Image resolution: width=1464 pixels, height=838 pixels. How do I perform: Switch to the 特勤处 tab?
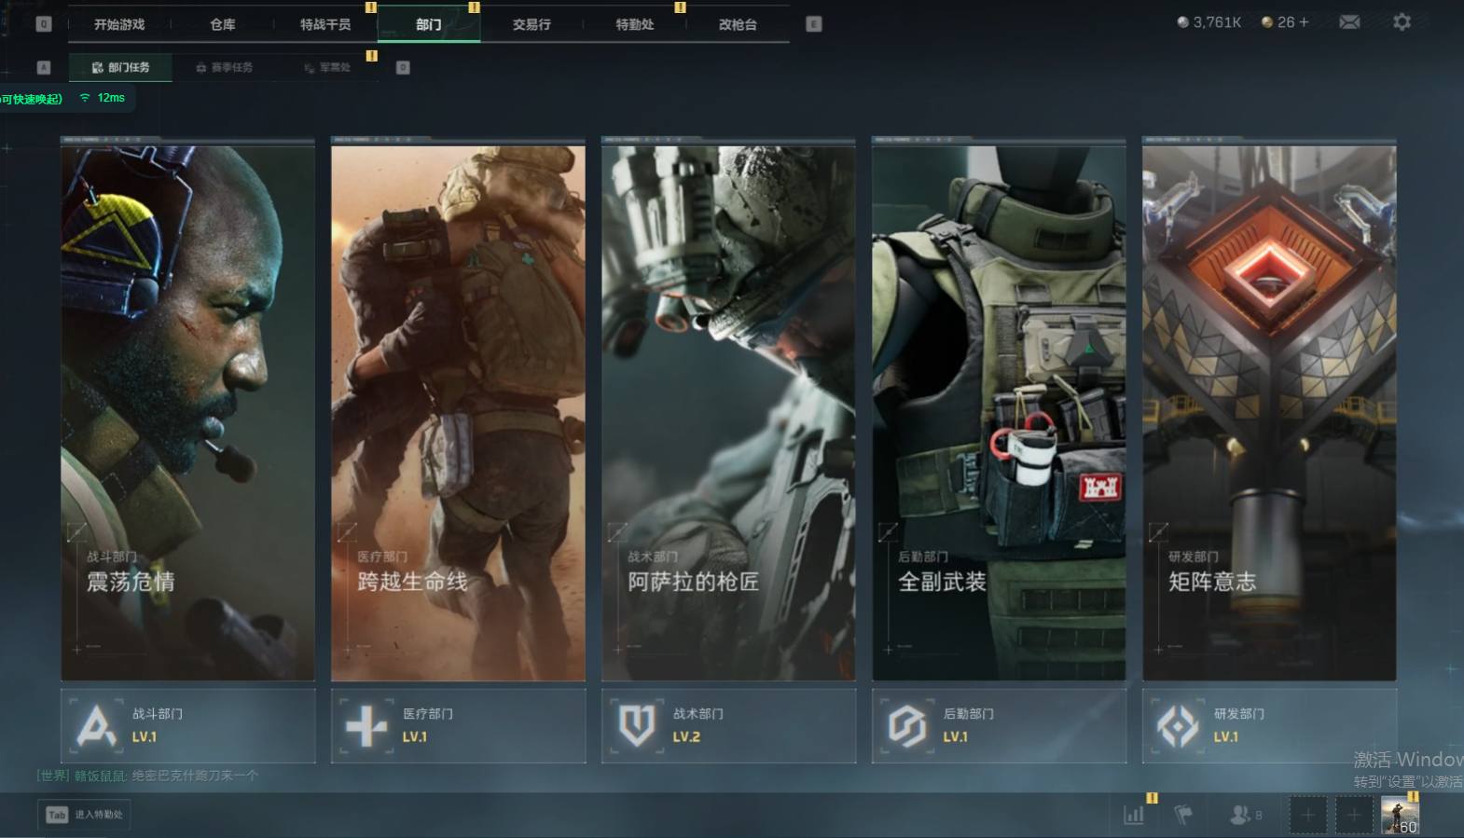coord(635,24)
